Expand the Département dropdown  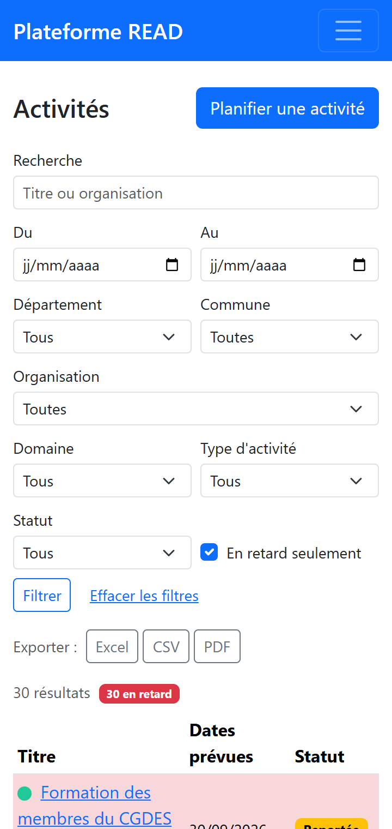102,337
